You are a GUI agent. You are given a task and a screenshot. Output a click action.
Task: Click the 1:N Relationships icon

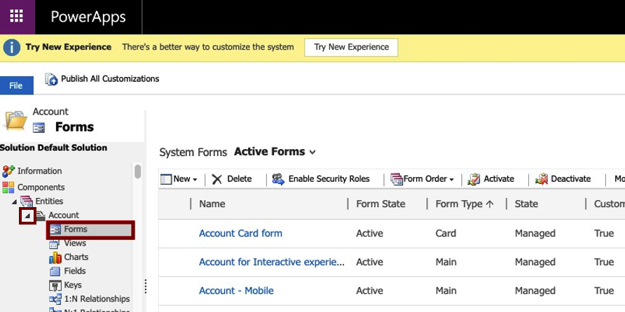click(55, 299)
